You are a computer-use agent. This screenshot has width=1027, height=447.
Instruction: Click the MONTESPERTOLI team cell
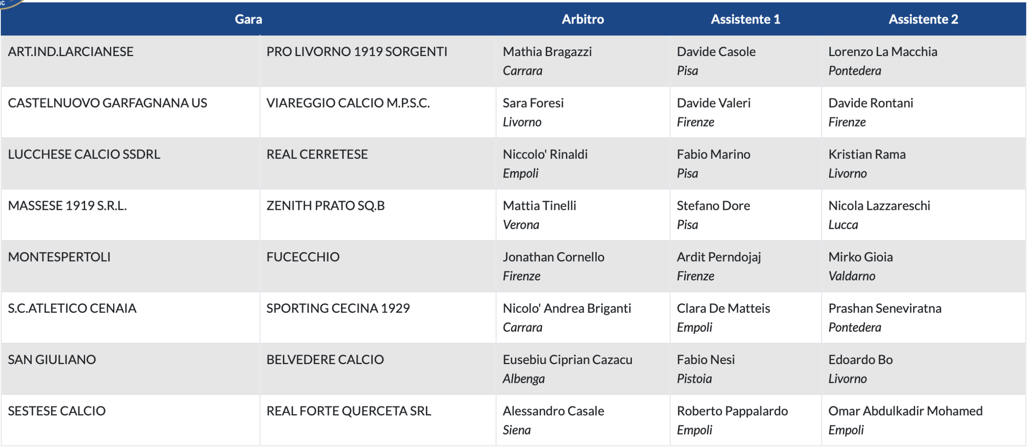(59, 257)
